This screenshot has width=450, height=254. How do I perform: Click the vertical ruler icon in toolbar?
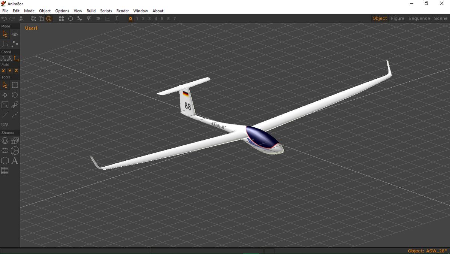117,19
